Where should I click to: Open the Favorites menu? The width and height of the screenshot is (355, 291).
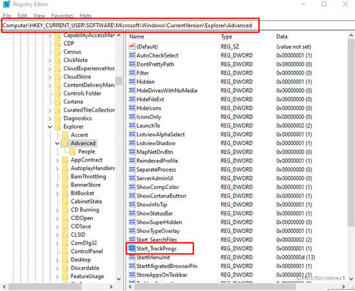pyautogui.click(x=62, y=15)
